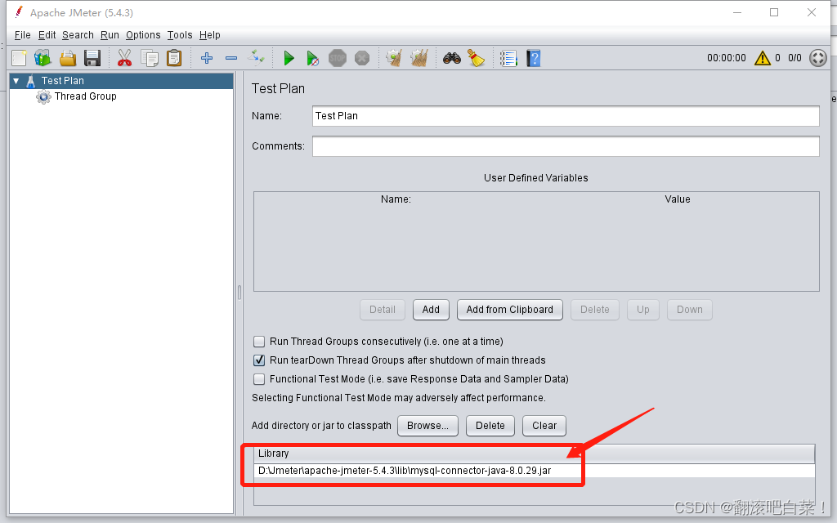837x523 pixels.
Task: Click the Add variable button
Action: click(431, 310)
